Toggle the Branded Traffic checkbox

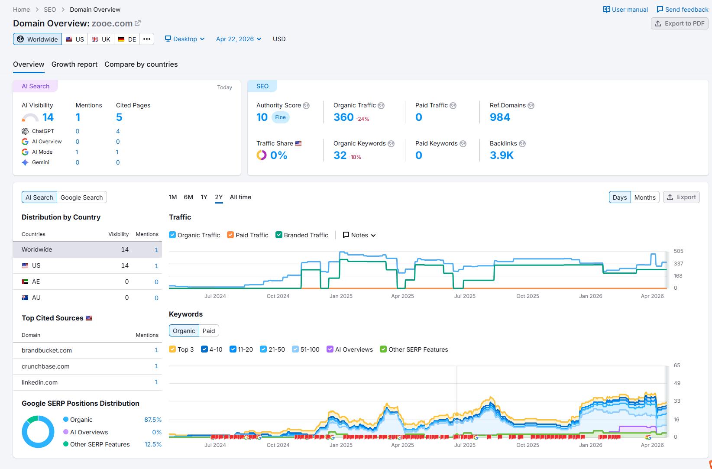279,235
